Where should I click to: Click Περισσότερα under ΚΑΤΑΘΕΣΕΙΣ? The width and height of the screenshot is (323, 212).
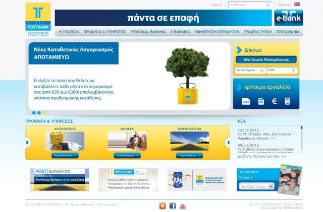pyautogui.click(x=65, y=156)
